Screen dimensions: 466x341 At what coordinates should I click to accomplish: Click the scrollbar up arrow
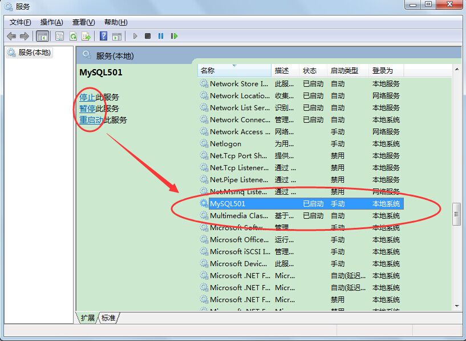tap(457, 69)
